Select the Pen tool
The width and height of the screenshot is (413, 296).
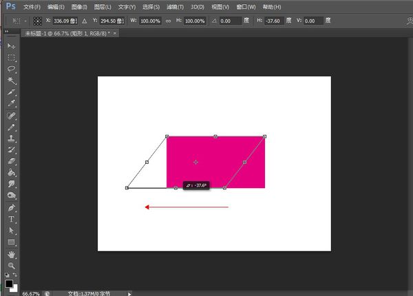(12, 207)
